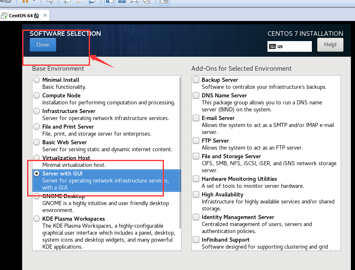Click the orange pause VM toolbar icon
Screen dimensions: 355x270
[x=25, y=1]
